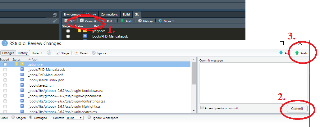This screenshot has width=320, height=127.
Task: Click the Ignore icon in Review Changes
Action: pyautogui.click(x=94, y=53)
